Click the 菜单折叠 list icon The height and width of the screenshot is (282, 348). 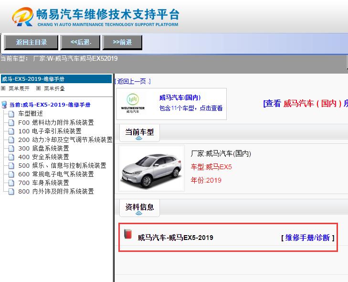pos(38,88)
